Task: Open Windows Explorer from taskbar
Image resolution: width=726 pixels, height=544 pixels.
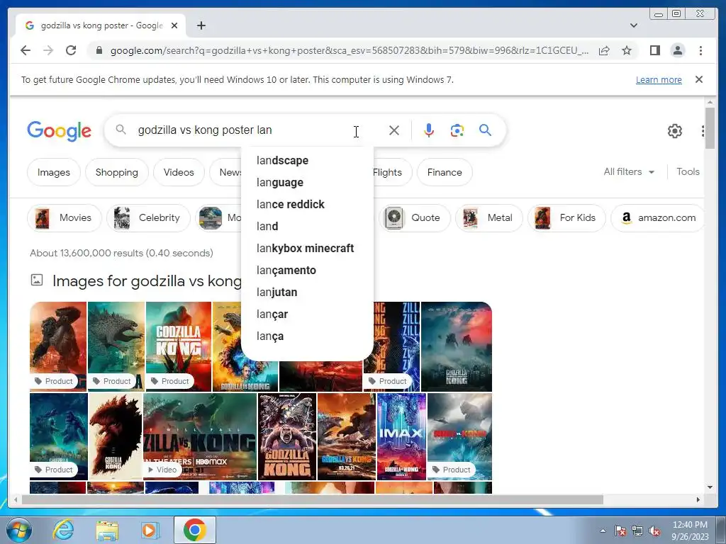Action: click(x=107, y=531)
